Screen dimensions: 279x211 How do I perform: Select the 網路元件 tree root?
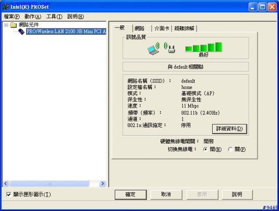[x=29, y=25]
